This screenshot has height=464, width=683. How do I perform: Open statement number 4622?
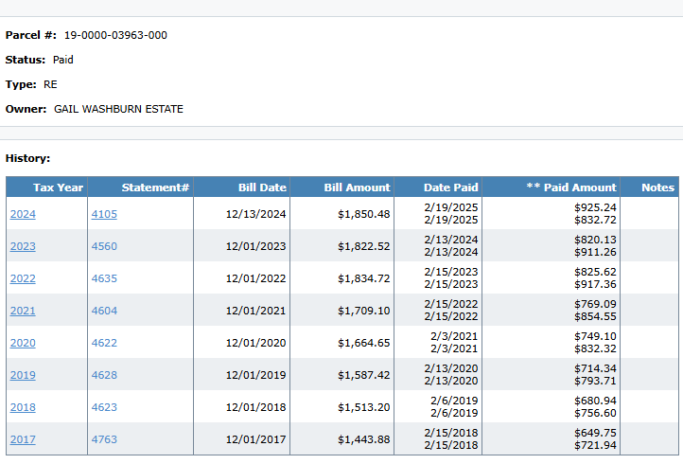click(104, 343)
